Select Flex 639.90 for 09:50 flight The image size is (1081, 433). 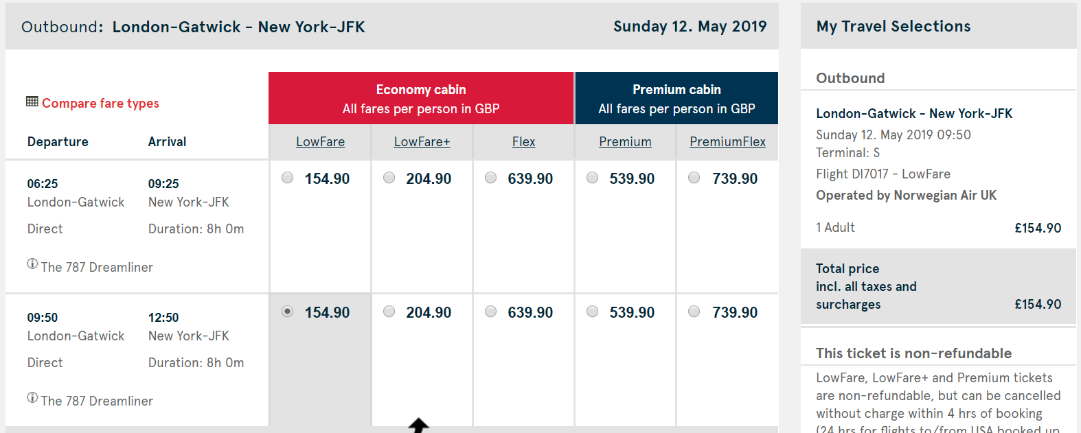click(x=491, y=312)
